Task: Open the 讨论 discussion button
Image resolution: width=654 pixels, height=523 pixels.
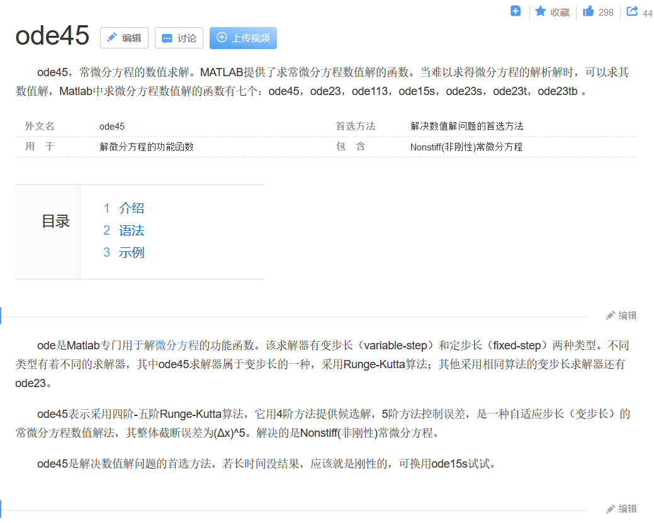Action: click(x=179, y=38)
